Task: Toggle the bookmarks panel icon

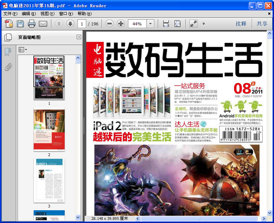Action: [8, 52]
